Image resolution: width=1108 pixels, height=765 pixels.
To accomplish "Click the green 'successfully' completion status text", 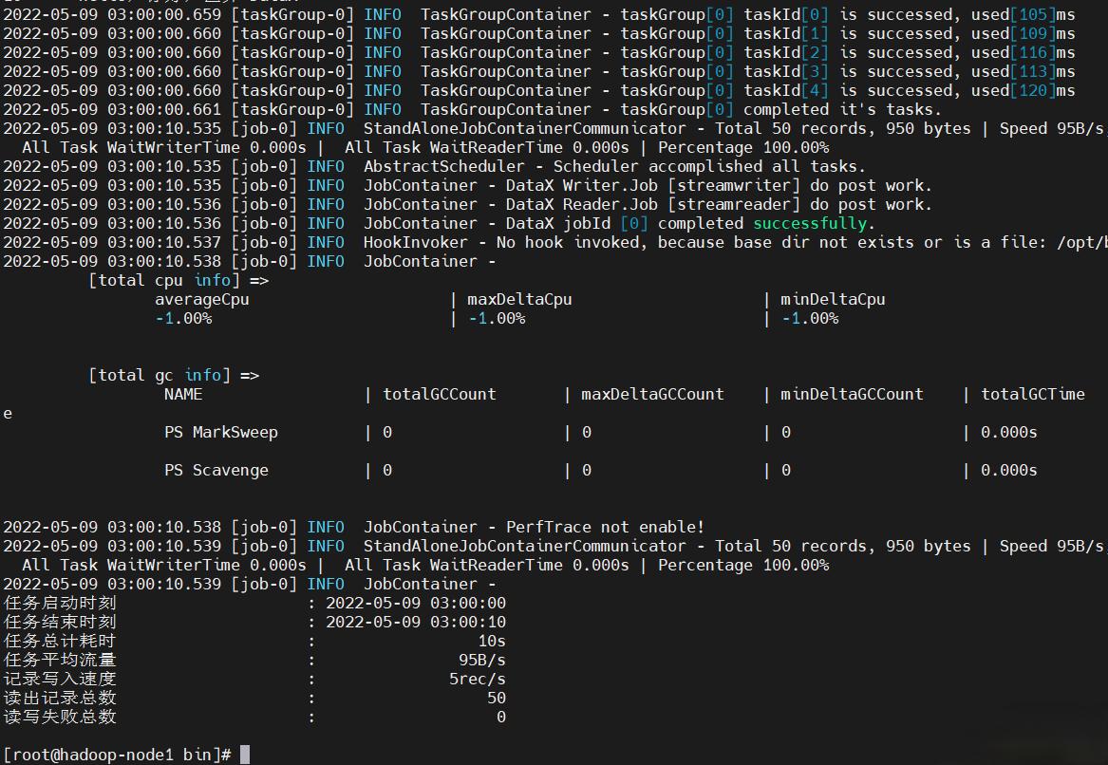I will tap(808, 223).
